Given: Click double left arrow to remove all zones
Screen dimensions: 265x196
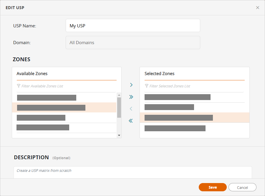Looking at the screenshot, I should coord(131,121).
